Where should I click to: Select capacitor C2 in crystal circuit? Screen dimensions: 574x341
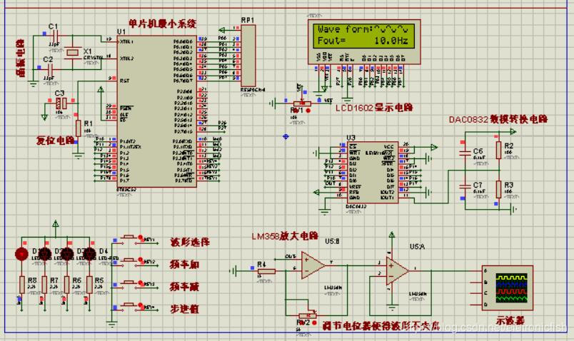pyautogui.click(x=50, y=68)
